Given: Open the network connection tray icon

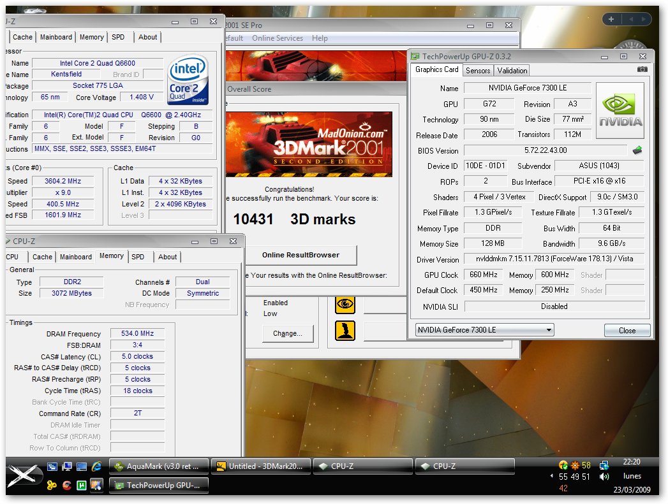Looking at the screenshot, I should click(x=604, y=465).
